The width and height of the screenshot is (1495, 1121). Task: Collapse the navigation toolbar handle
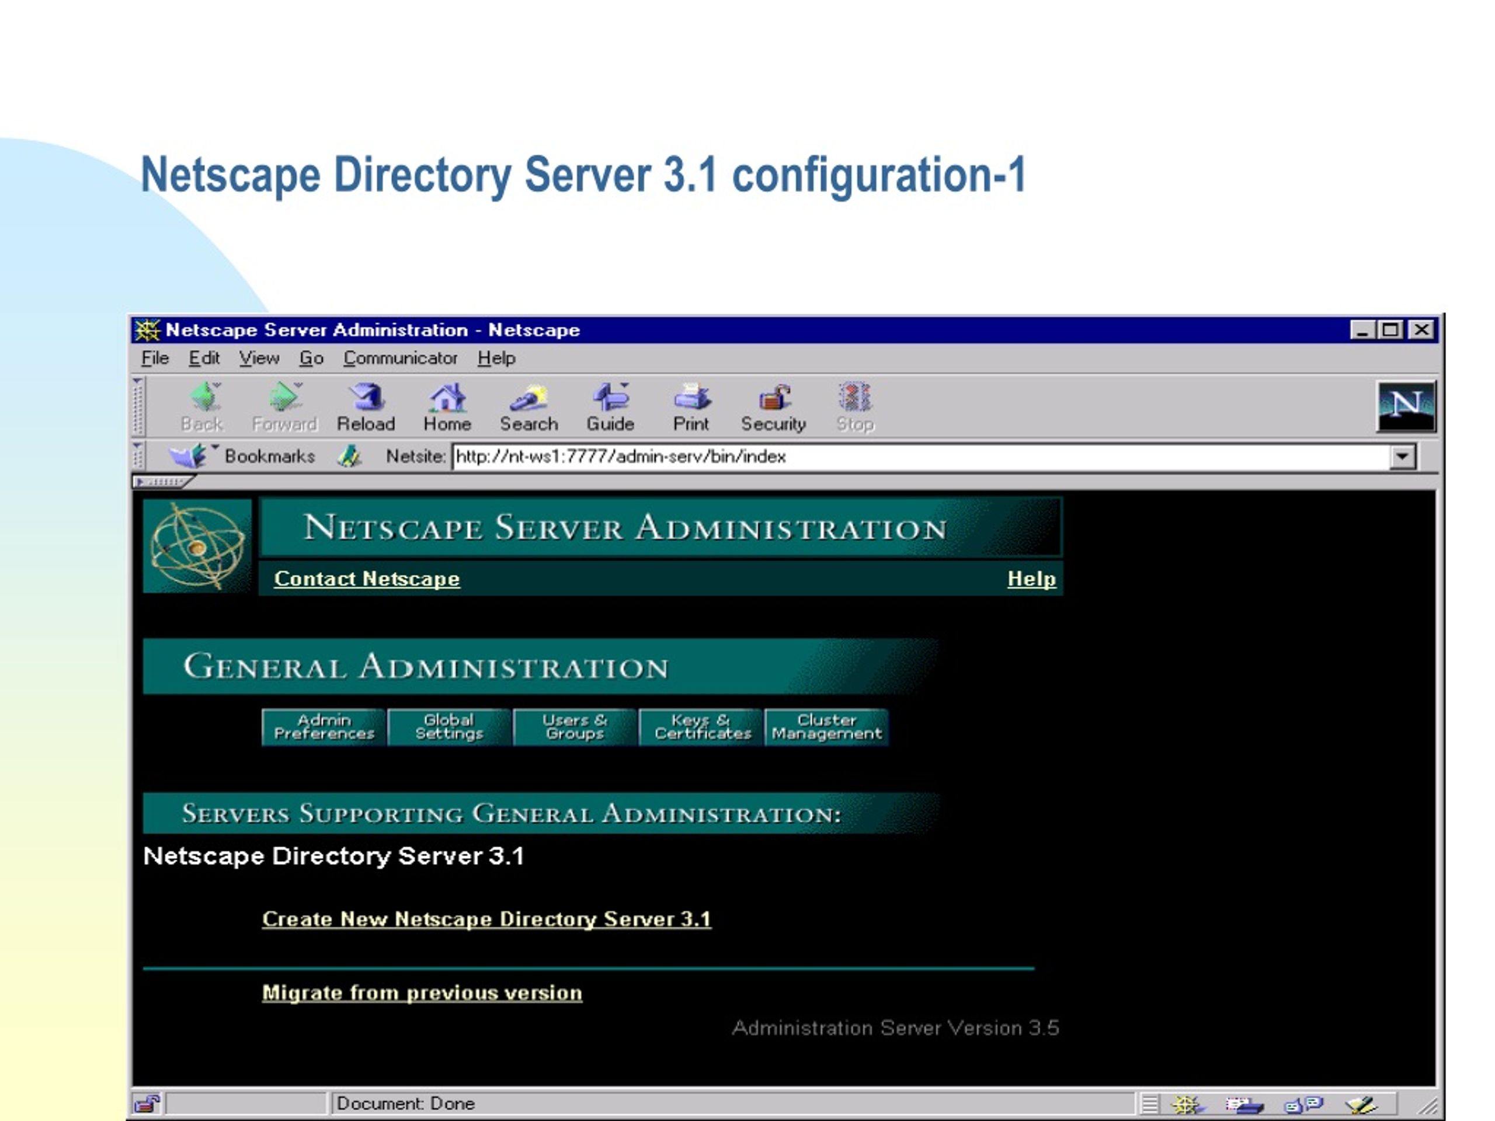pos(137,406)
